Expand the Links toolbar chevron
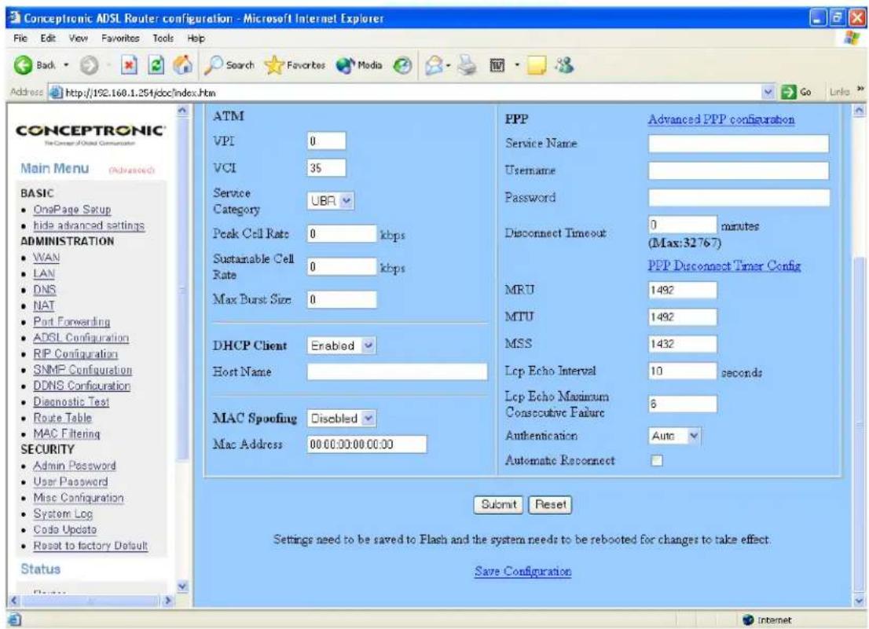The width and height of the screenshot is (869, 629). coord(860,89)
